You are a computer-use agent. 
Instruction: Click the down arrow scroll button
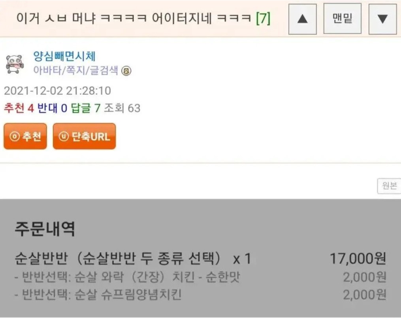[x=382, y=19]
